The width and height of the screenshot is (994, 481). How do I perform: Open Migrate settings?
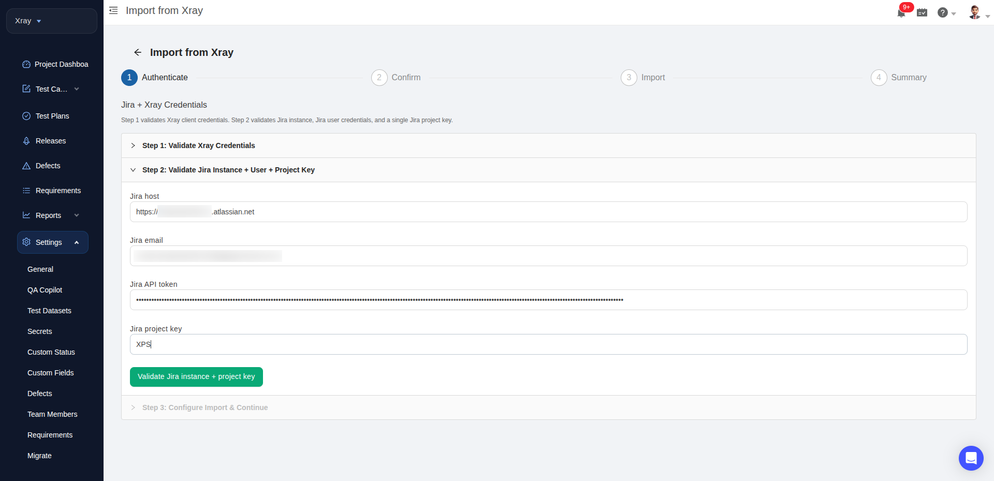click(x=39, y=456)
